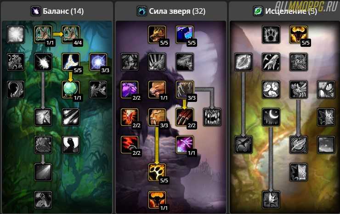
Task: Click the greyed paw-in-ring talent in Исцеление
Action: pos(271,34)
